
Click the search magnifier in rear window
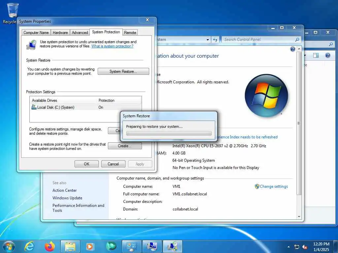tap(331, 44)
